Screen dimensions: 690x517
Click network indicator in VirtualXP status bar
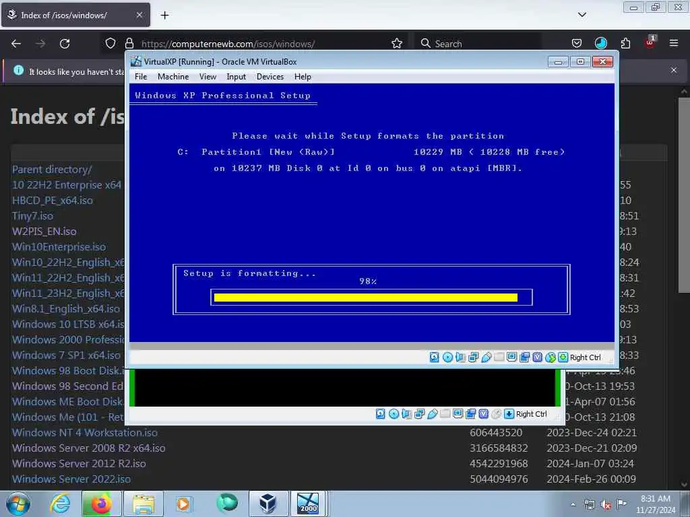473,357
